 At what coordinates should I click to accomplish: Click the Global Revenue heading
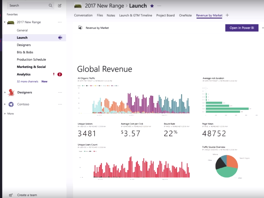tap(104, 69)
